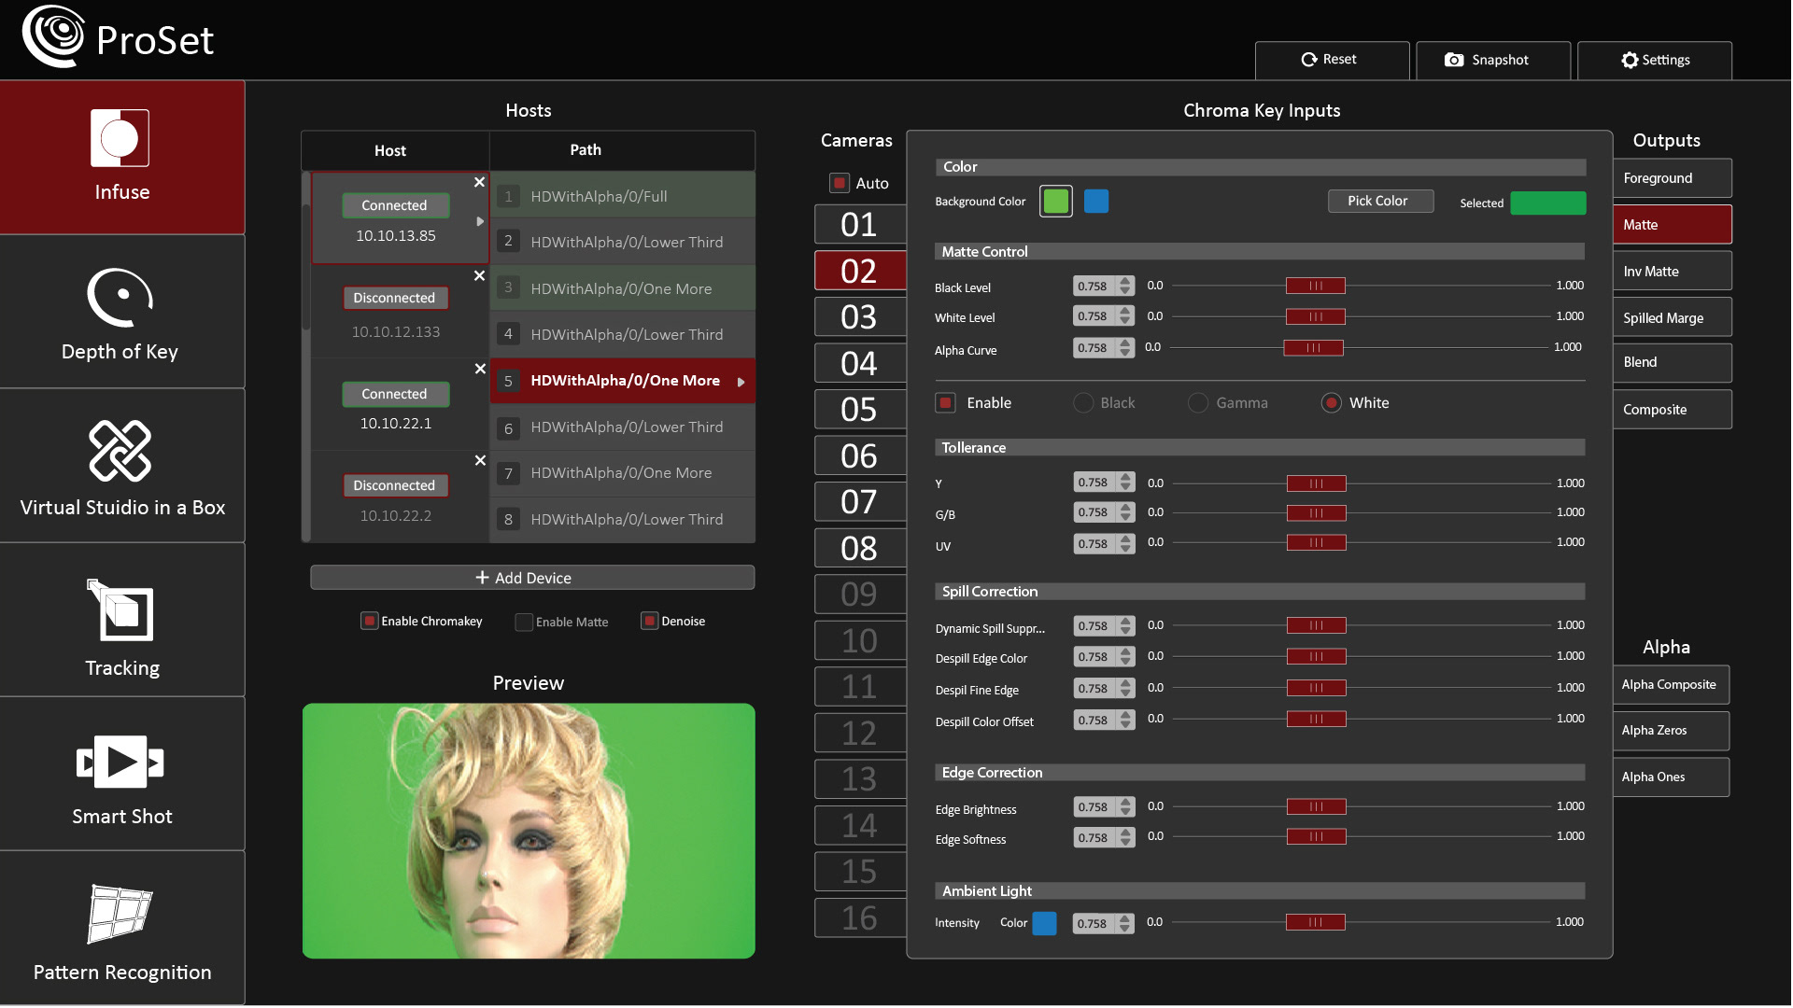The image size is (1793, 1008).
Task: Choose the blue background color swatch
Action: [x=1096, y=202]
